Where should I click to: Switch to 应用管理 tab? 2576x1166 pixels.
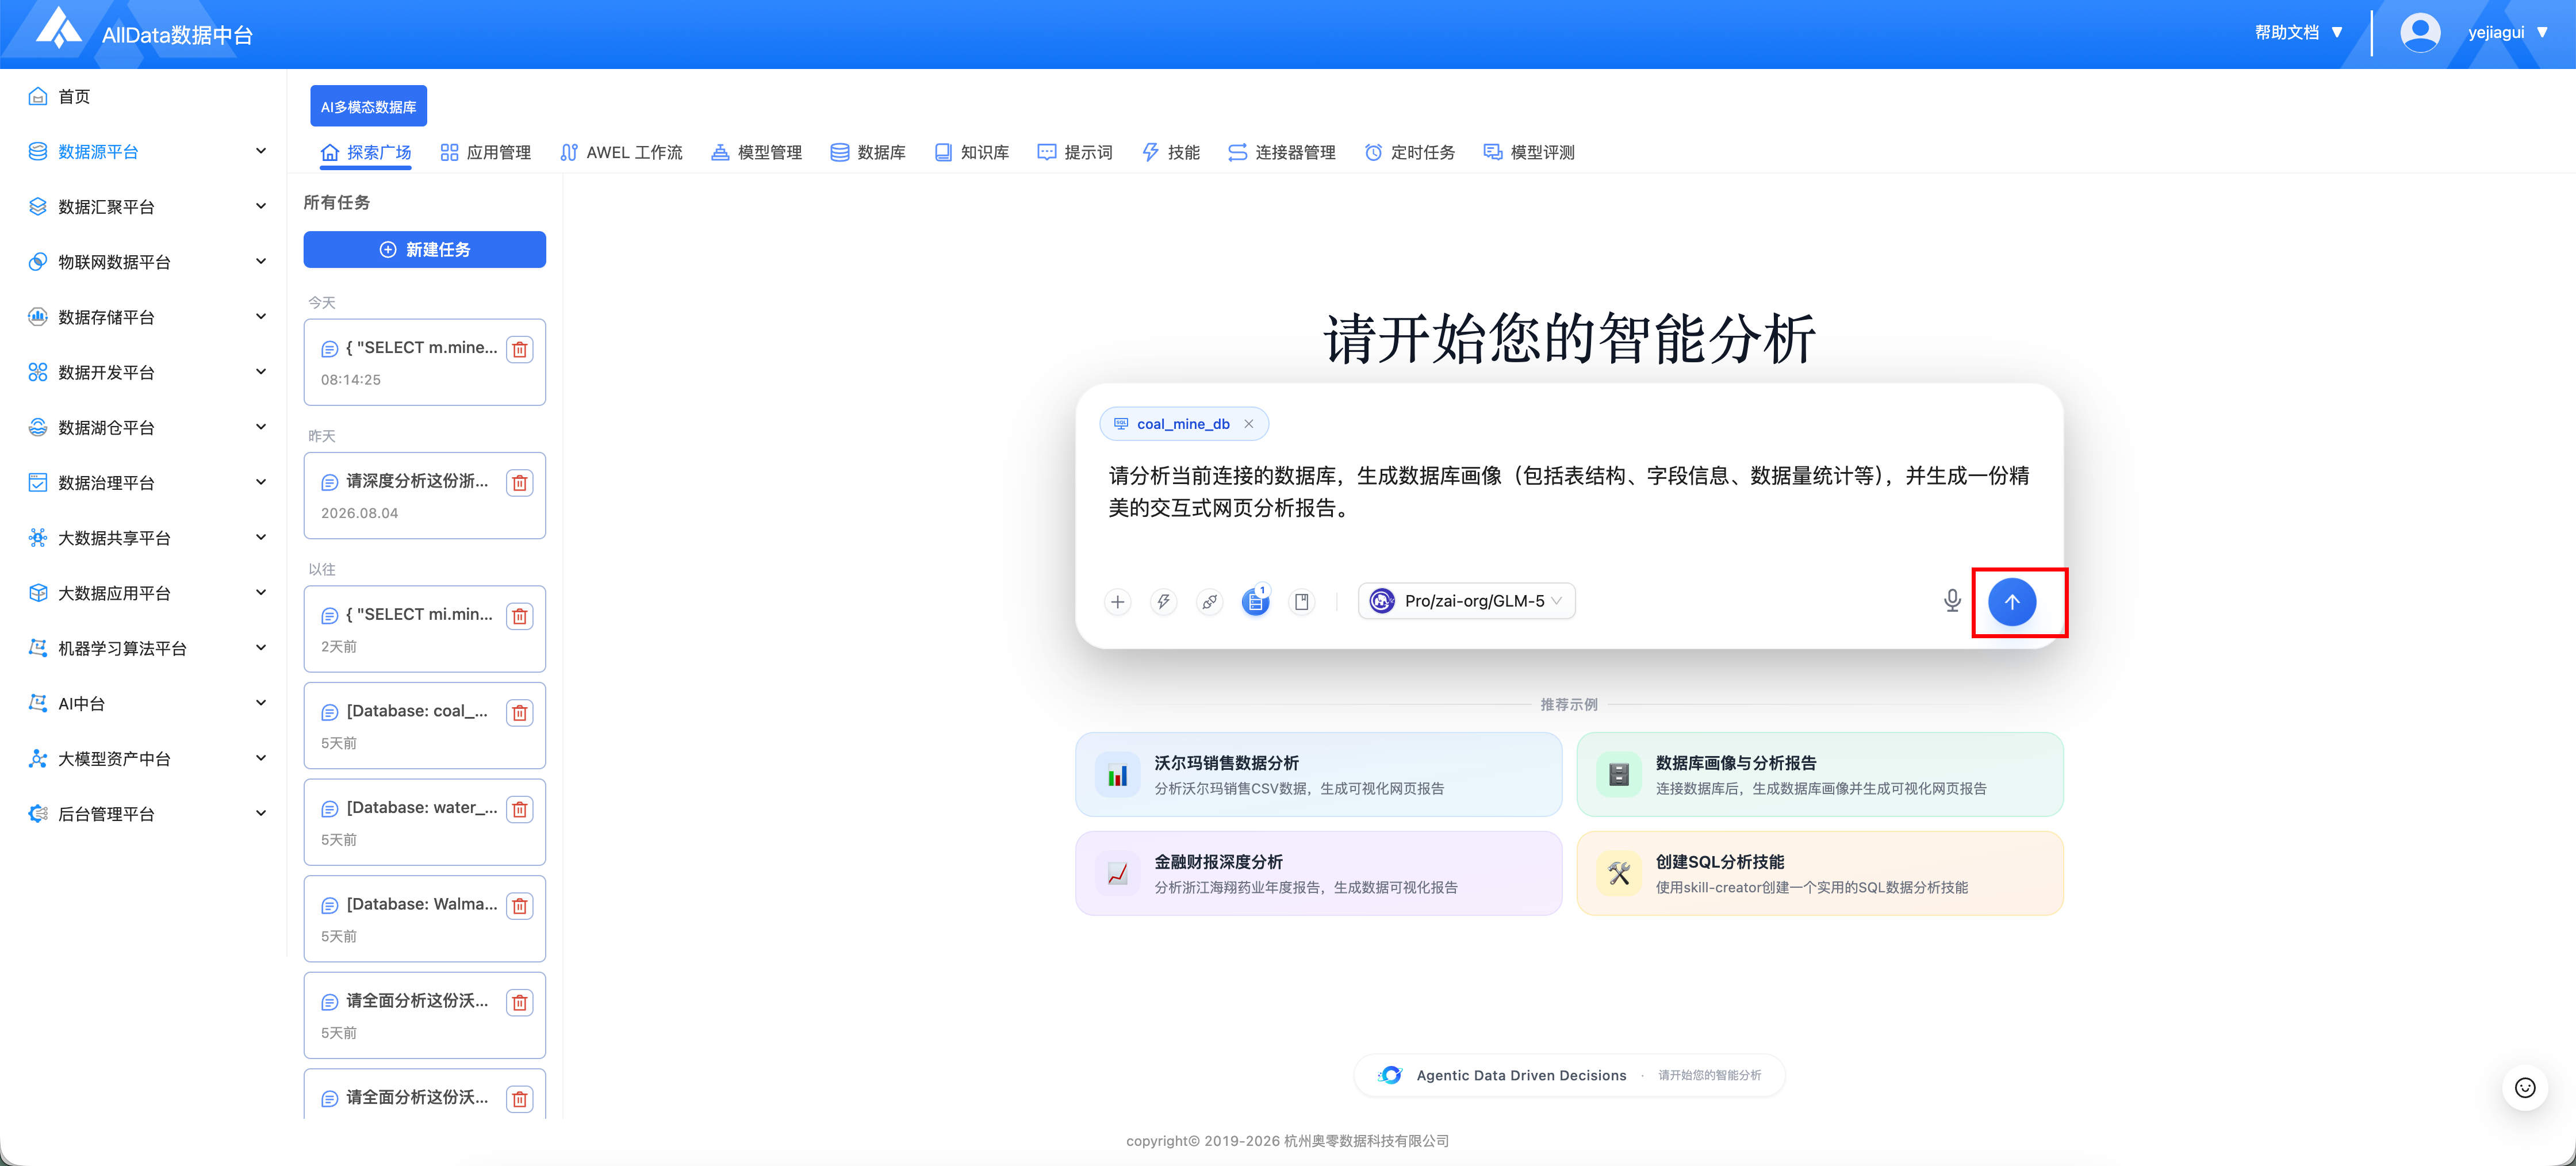pos(486,153)
